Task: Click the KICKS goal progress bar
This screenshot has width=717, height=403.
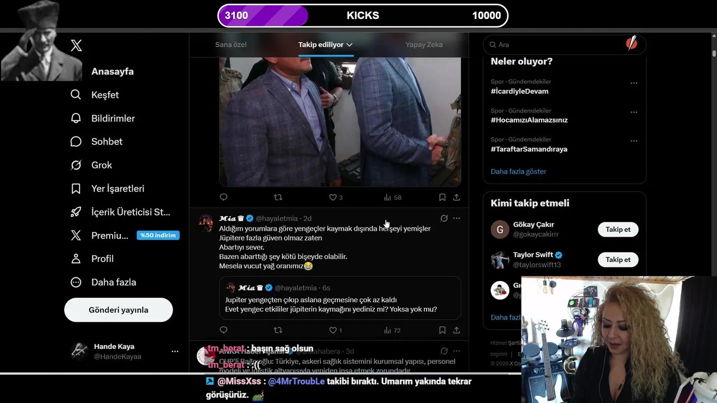Action: (363, 16)
